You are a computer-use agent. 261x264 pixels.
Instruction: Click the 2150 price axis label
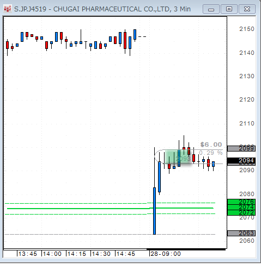(247, 29)
